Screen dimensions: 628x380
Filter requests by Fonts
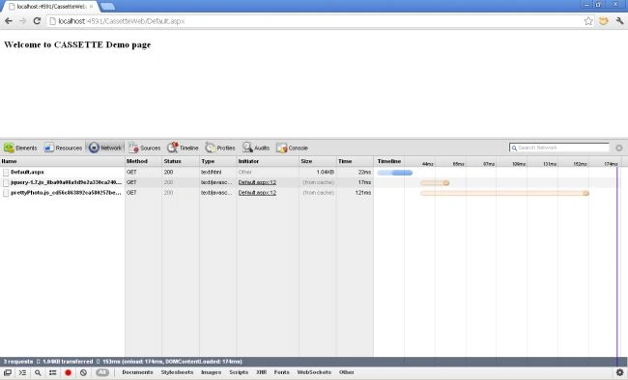tap(281, 372)
